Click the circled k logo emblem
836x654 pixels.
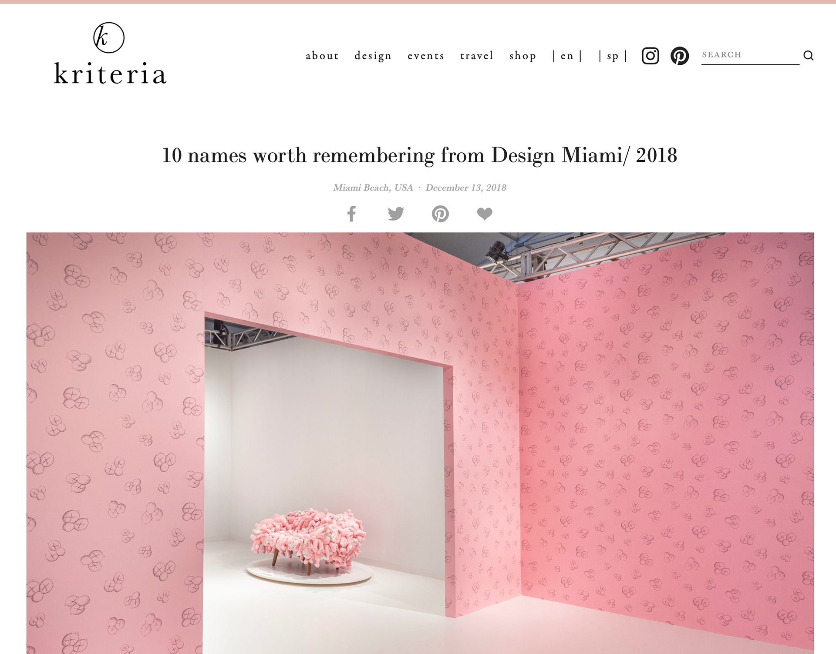[x=109, y=37]
